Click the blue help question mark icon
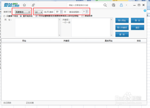 coord(145,11)
